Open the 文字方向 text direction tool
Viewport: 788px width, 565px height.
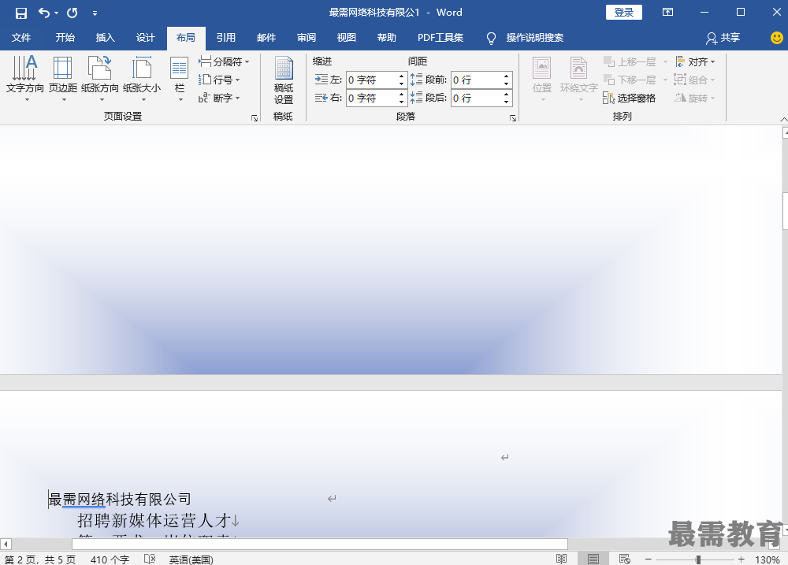tap(24, 79)
